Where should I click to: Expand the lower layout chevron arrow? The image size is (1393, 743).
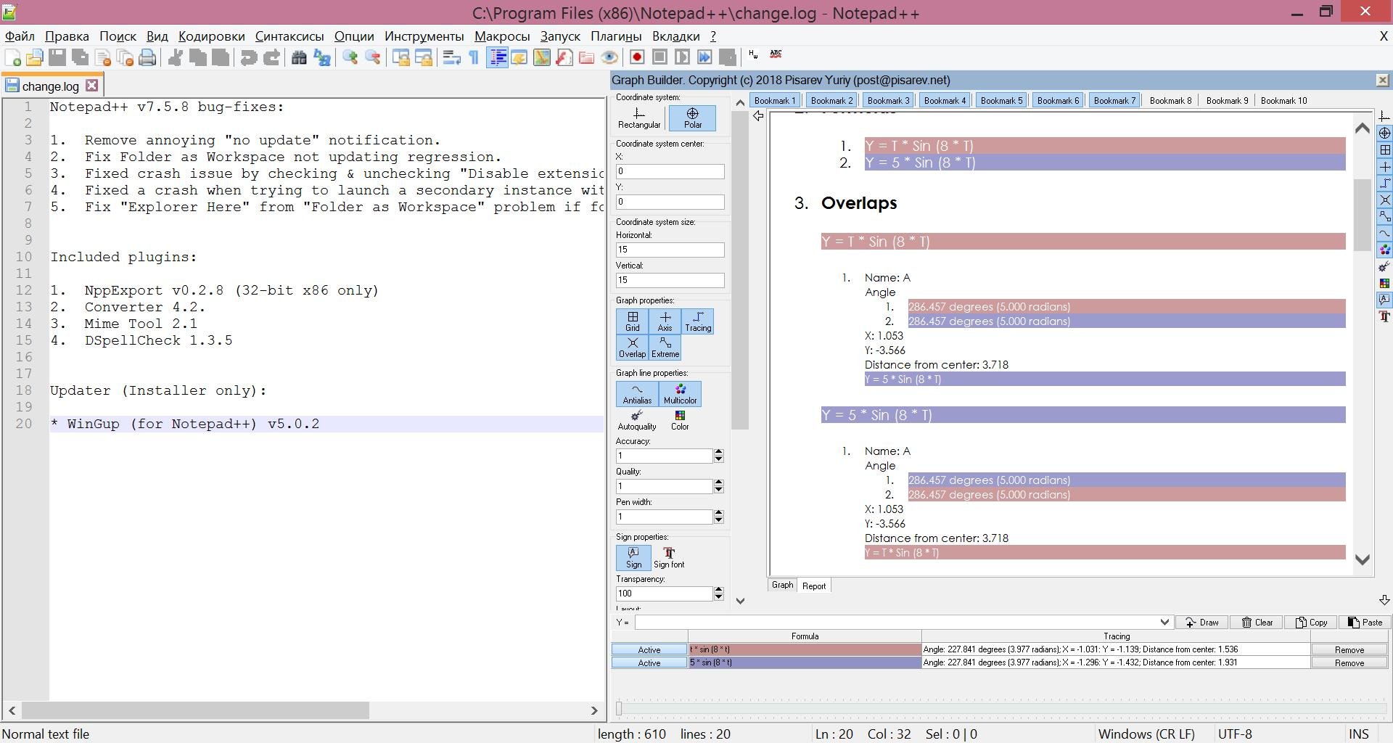pos(739,600)
